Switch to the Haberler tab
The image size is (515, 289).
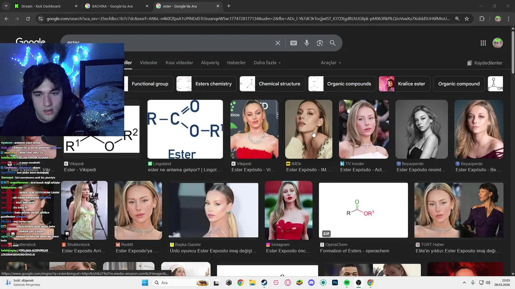(x=236, y=63)
